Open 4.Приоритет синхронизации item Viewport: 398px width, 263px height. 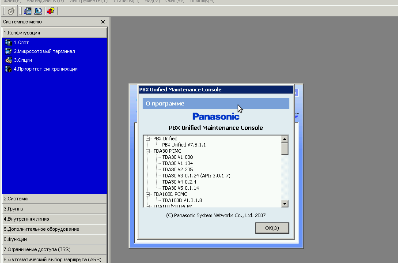45,69
